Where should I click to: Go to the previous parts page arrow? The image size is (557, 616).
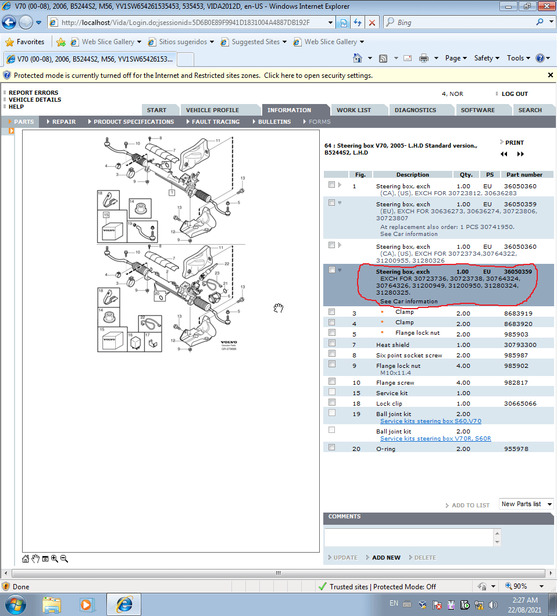[x=504, y=154]
